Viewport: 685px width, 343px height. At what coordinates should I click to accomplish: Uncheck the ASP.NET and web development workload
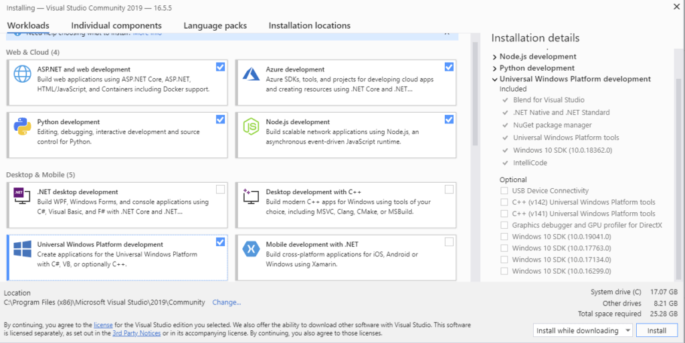coord(220,67)
